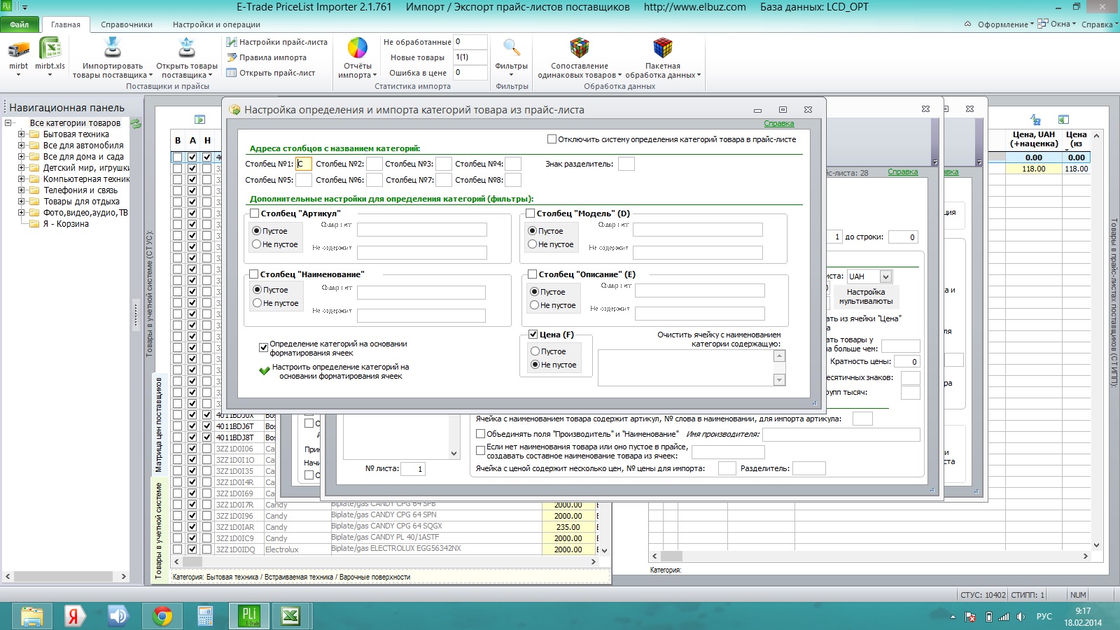Select Не пустое radio under Столбец "Артикул"
Viewport: 1120px width, 630px height.
coord(257,244)
